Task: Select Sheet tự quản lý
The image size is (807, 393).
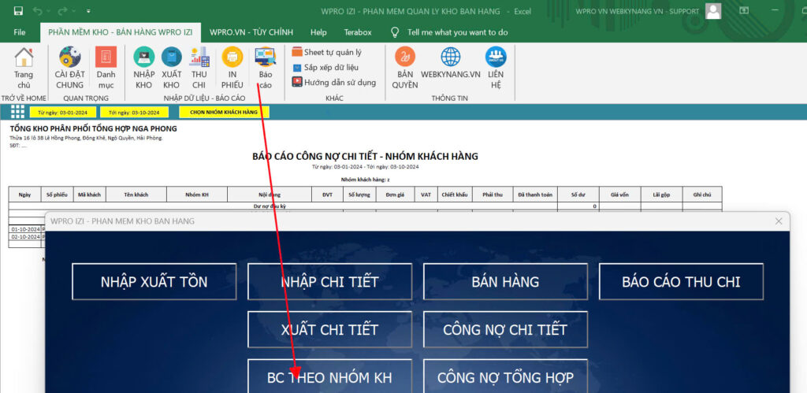Action: pyautogui.click(x=326, y=53)
